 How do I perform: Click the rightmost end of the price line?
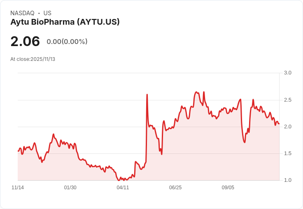pos(279,123)
